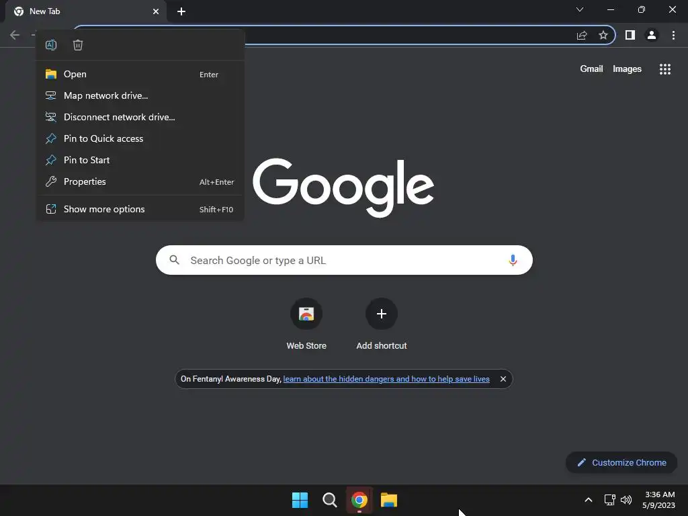Open the Images link
This screenshot has width=688, height=516.
pyautogui.click(x=627, y=69)
